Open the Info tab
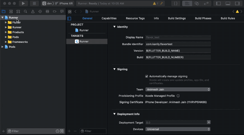This screenshot has height=135, width=244. coord(156,18)
